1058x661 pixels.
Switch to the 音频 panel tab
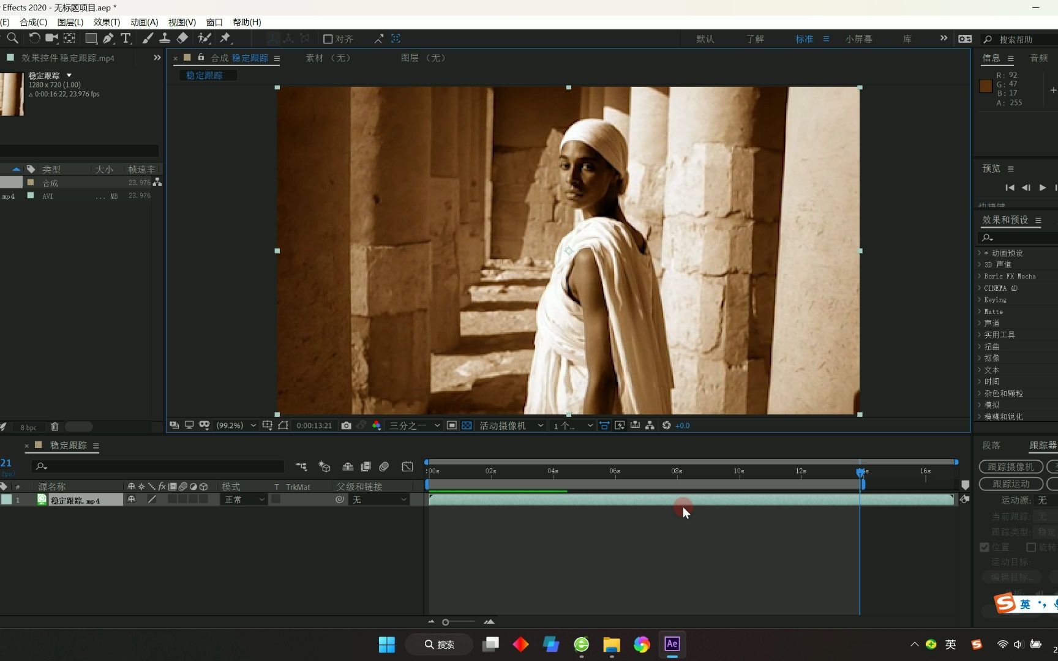[x=1039, y=58]
